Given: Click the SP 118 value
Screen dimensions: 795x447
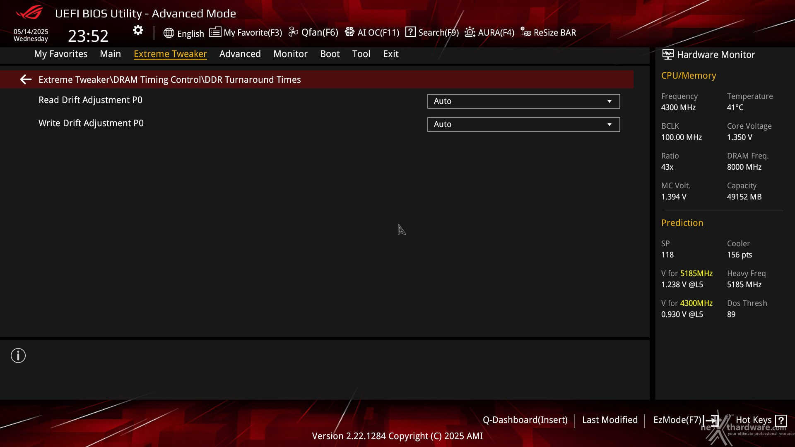Looking at the screenshot, I should point(667,255).
